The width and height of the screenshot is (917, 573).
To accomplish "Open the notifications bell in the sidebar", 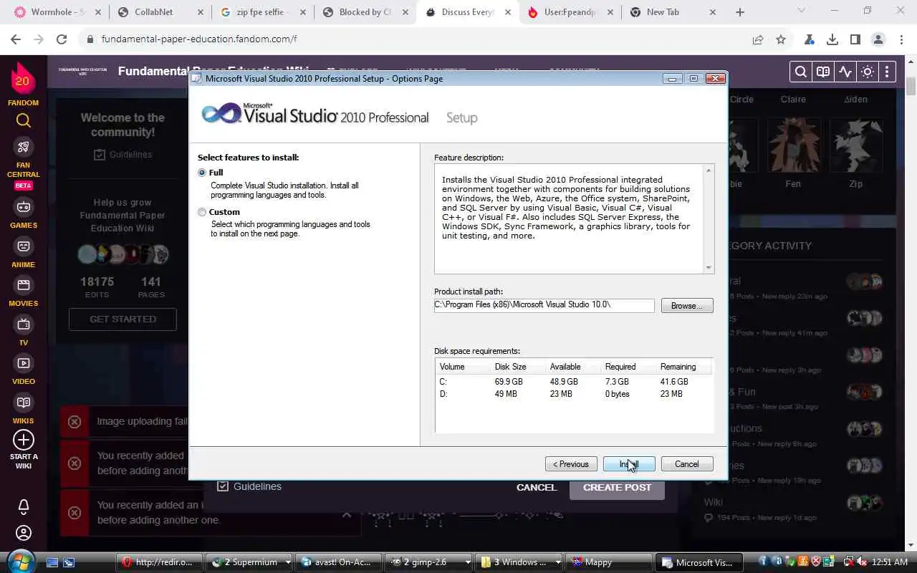I will (24, 506).
